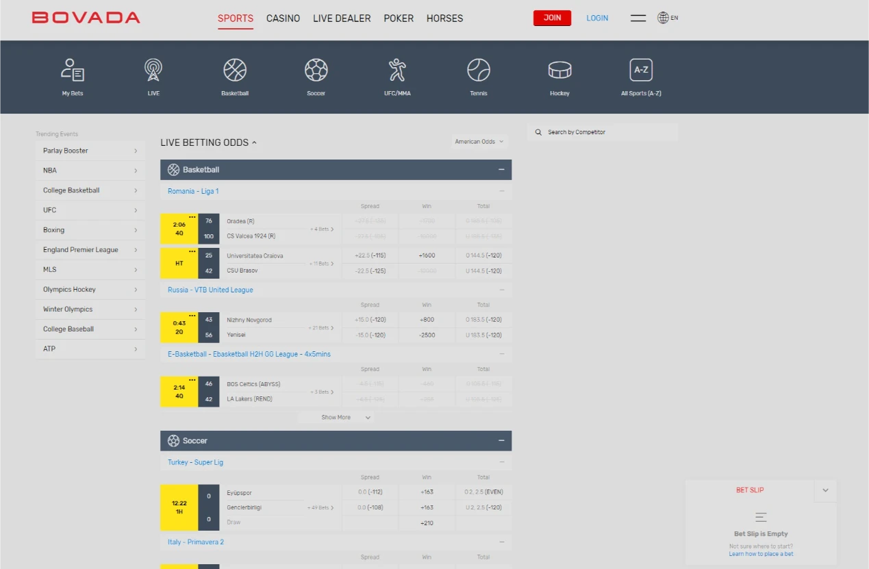Expand the NBA trending events entry
The height and width of the screenshot is (569, 869).
pos(90,170)
